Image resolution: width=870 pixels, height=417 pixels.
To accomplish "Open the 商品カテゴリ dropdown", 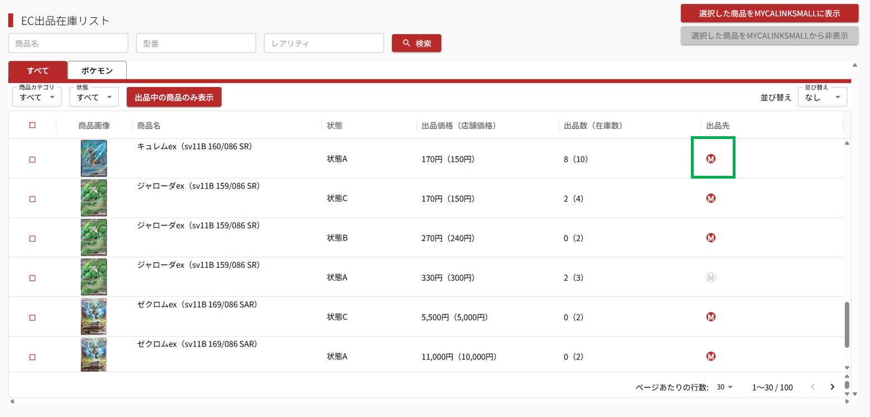I will 37,97.
